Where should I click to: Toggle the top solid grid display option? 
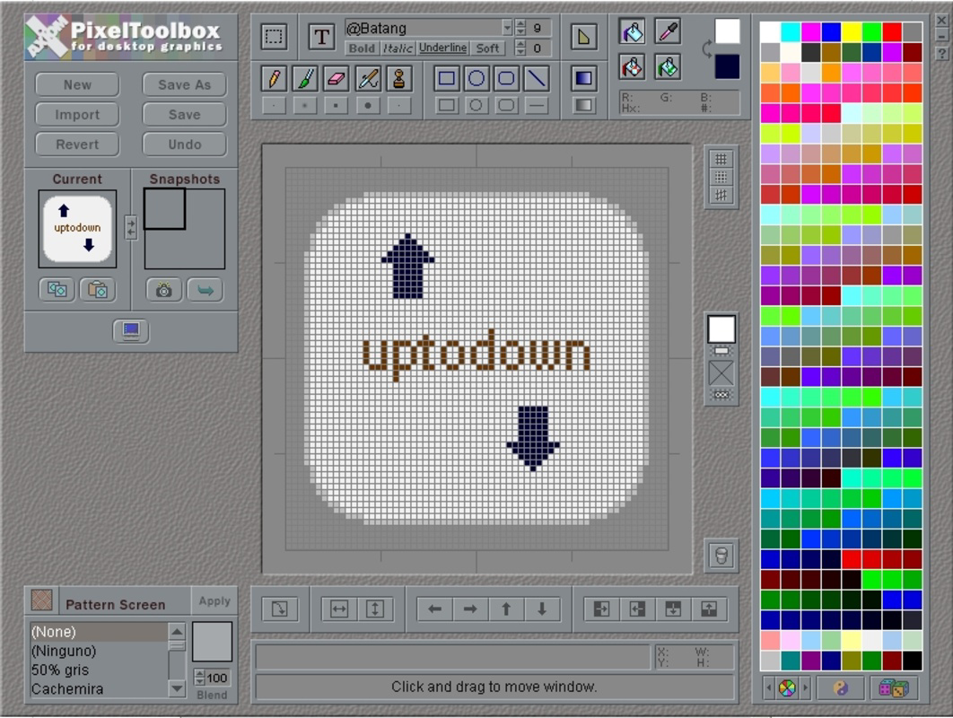[x=721, y=159]
